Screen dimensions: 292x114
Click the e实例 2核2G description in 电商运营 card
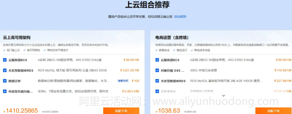[x=222, y=60]
